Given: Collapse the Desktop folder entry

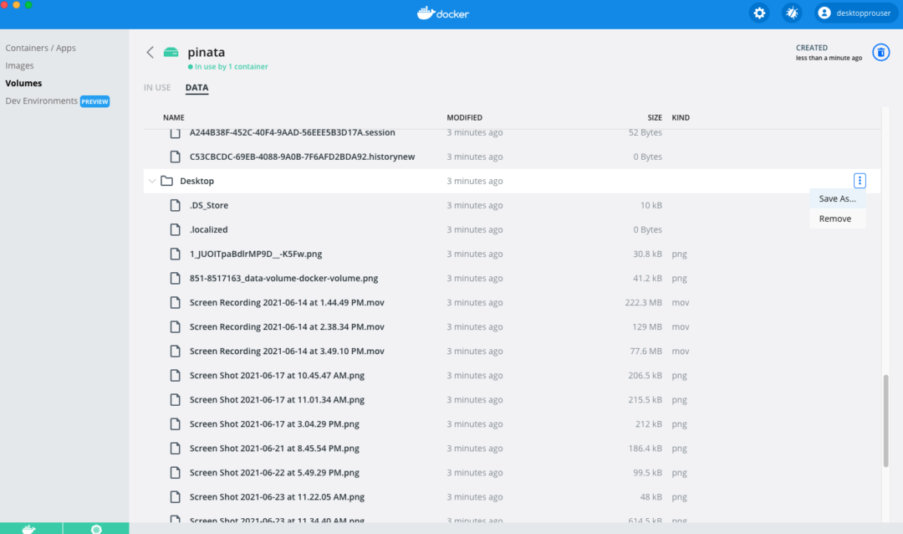Looking at the screenshot, I should [x=152, y=180].
